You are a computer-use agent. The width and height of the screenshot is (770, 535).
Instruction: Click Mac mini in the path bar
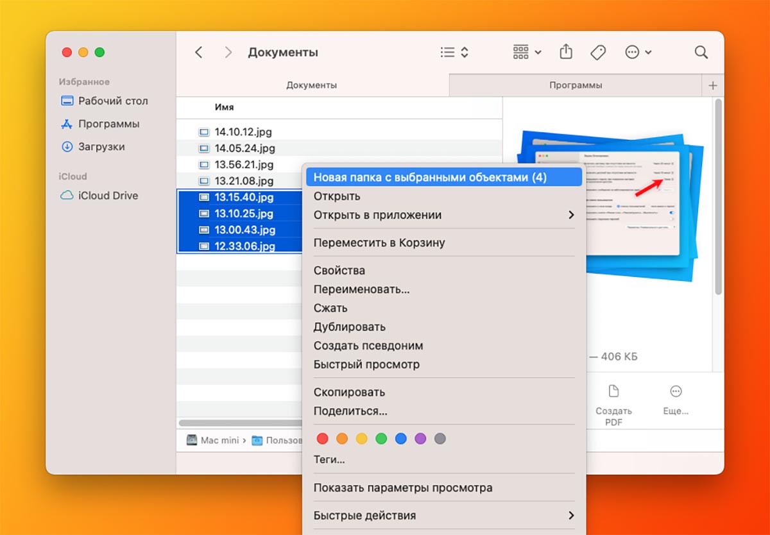218,439
